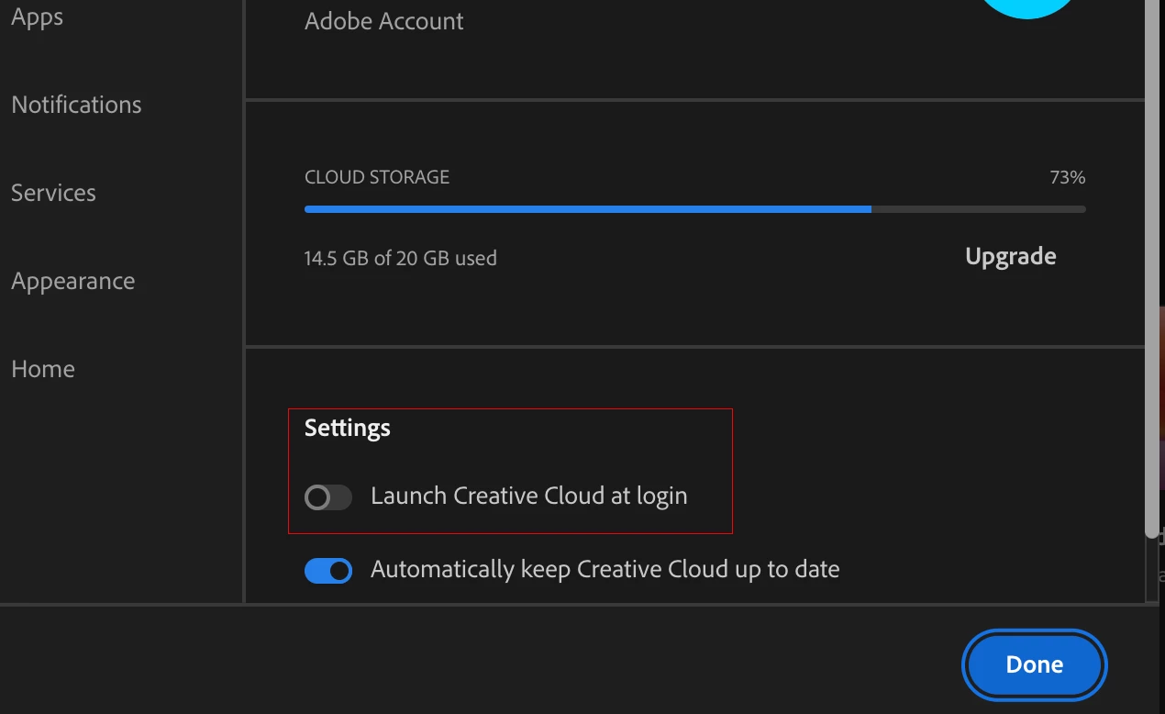
Task: Click the CLOUD STORAGE heading
Action: (377, 177)
